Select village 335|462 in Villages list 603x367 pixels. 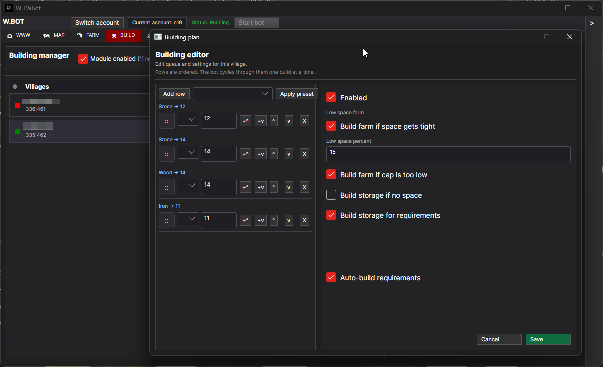click(80, 131)
